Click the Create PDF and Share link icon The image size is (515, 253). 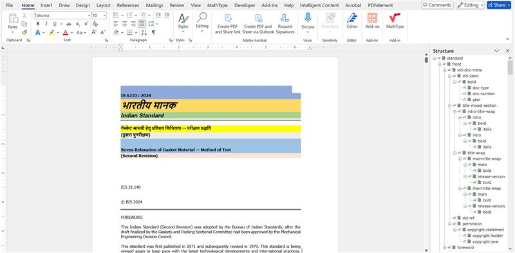point(228,18)
